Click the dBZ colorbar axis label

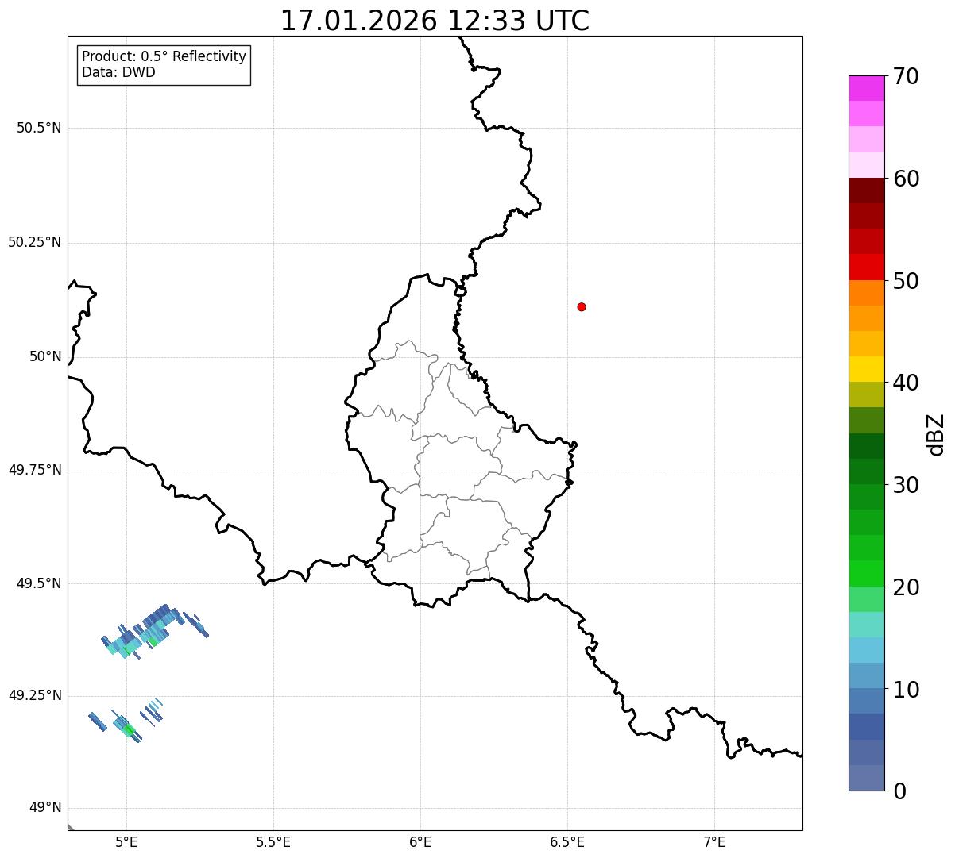tap(936, 434)
